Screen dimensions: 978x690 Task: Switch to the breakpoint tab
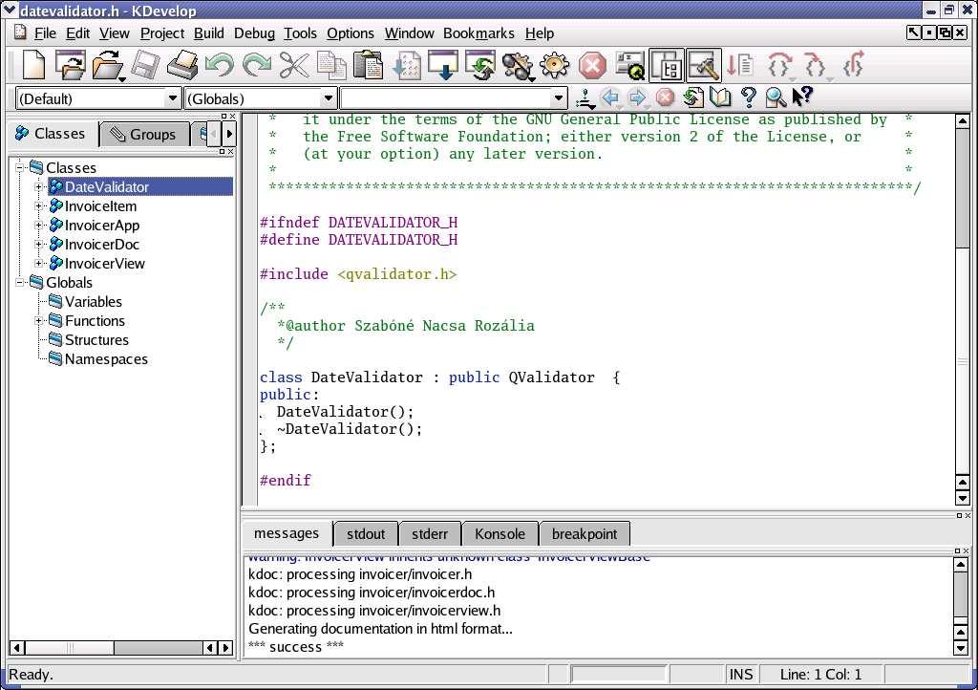[585, 534]
